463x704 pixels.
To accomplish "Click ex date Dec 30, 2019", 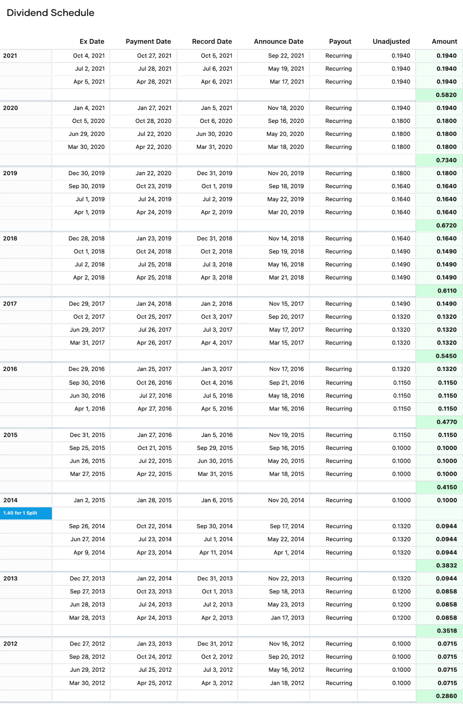I will (x=86, y=173).
